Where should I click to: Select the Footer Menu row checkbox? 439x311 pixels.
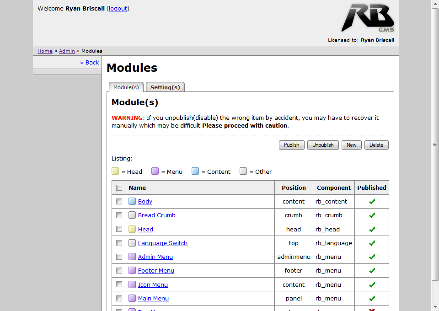[119, 271]
